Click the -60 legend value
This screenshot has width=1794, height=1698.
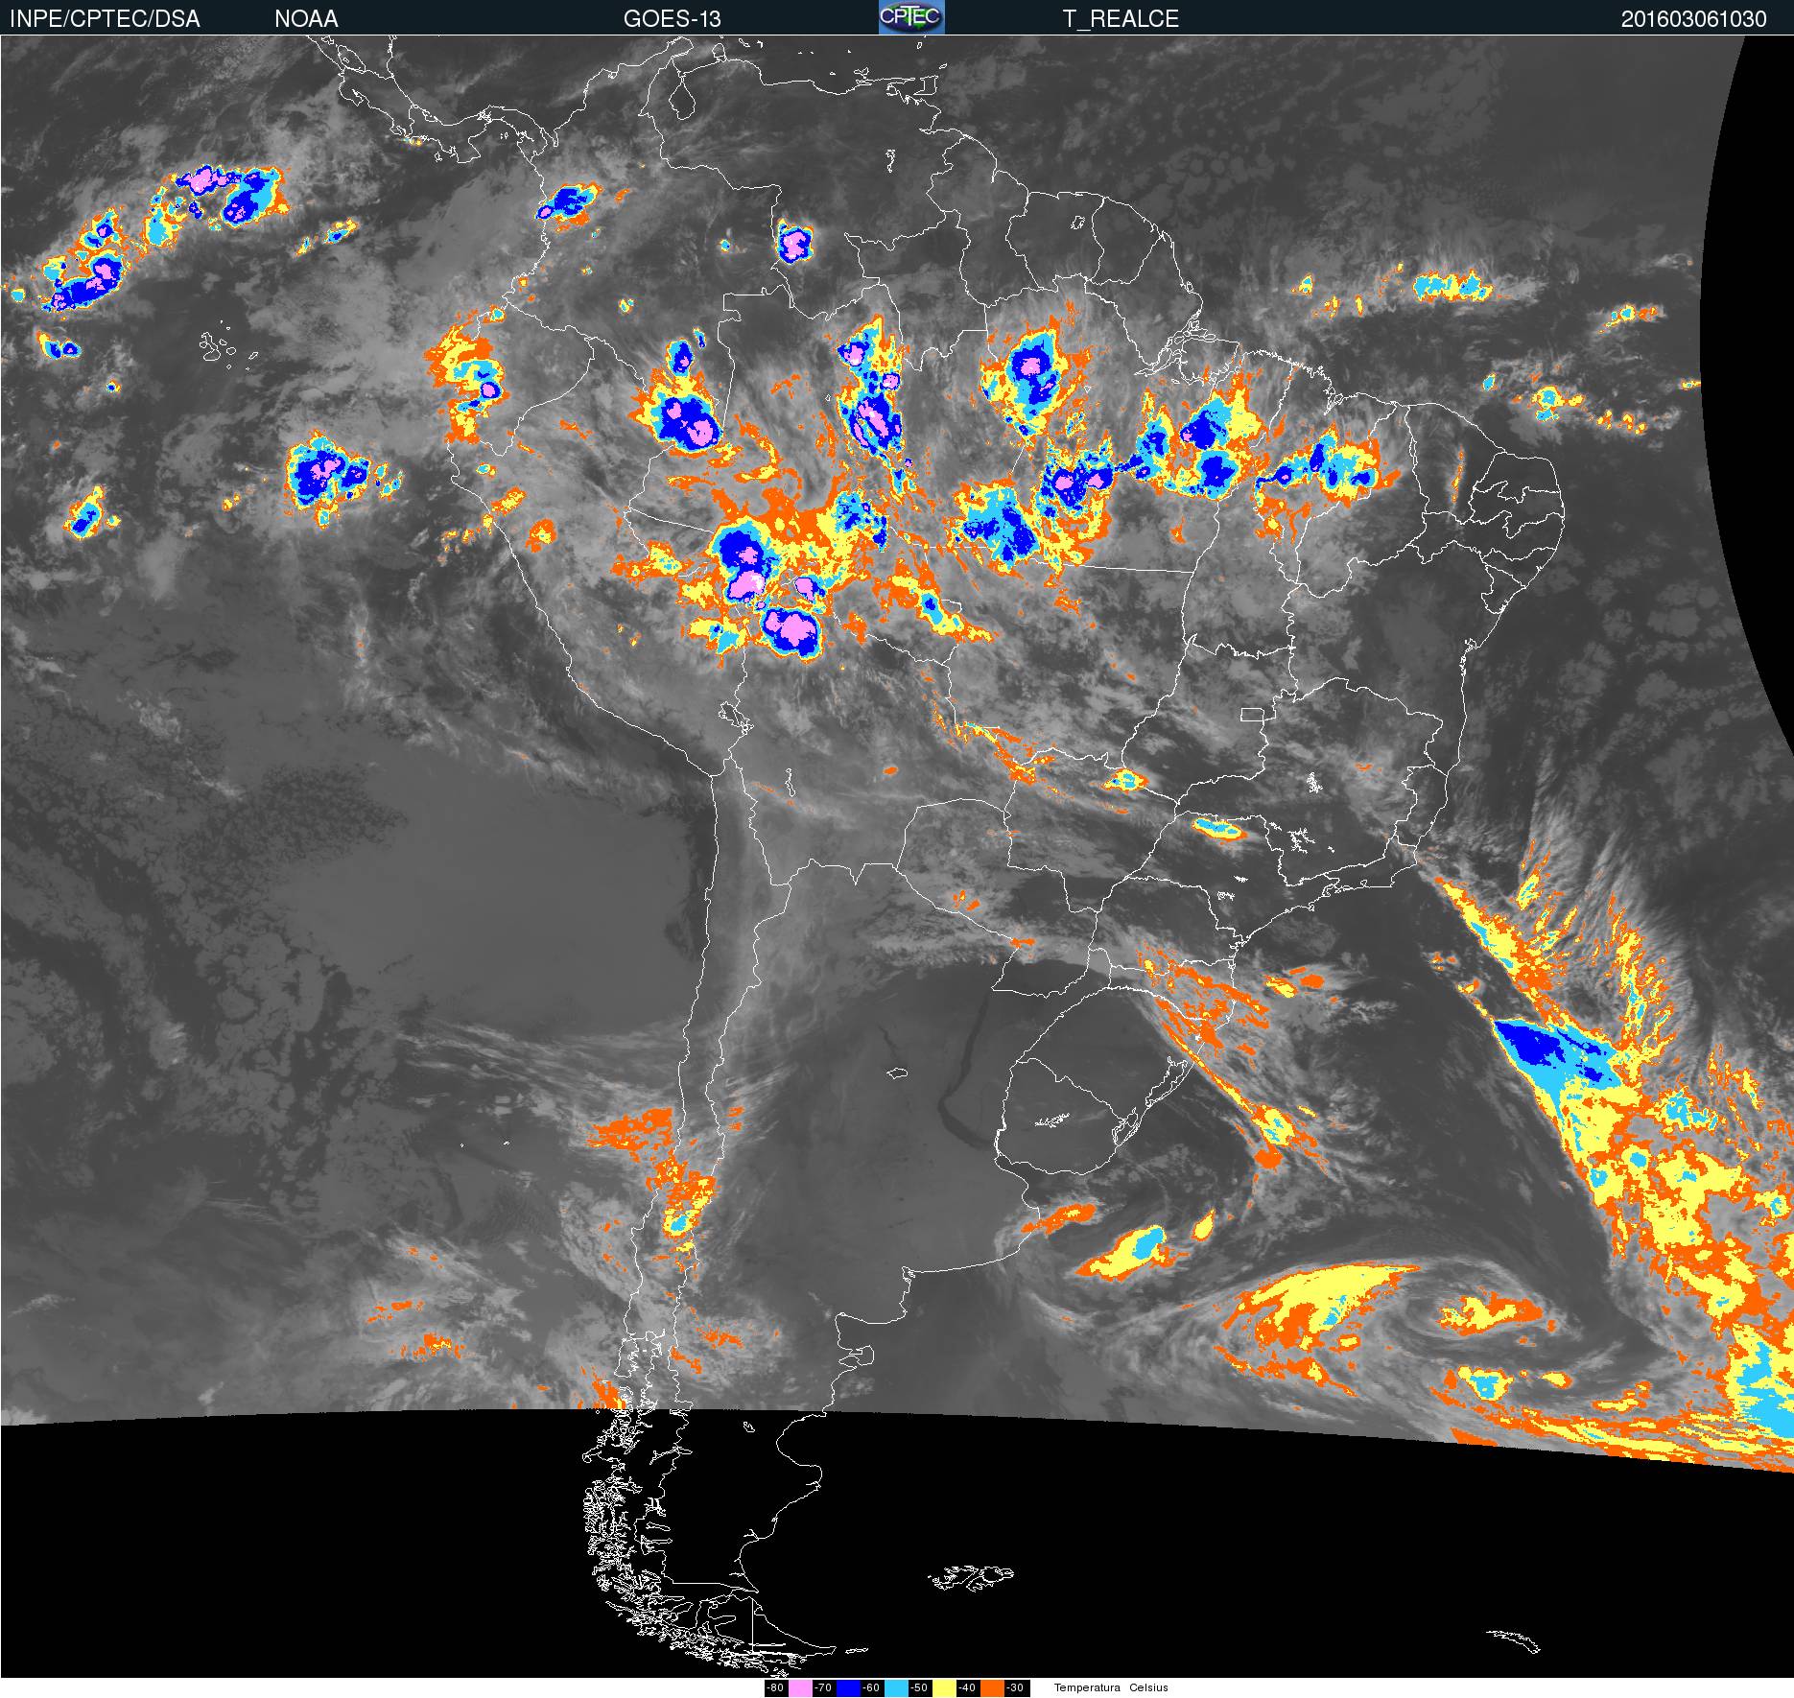(x=871, y=1687)
